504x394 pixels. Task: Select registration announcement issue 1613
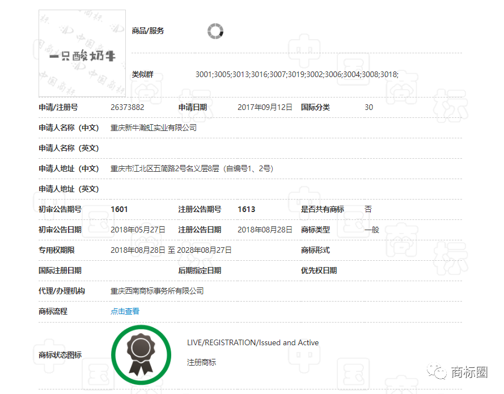pos(247,209)
